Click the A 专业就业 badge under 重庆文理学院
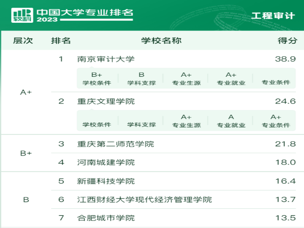The width and height of the screenshot is (304, 228). tap(231, 120)
